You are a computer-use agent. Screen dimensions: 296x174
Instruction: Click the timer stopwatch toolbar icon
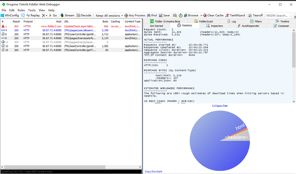(x=181, y=16)
